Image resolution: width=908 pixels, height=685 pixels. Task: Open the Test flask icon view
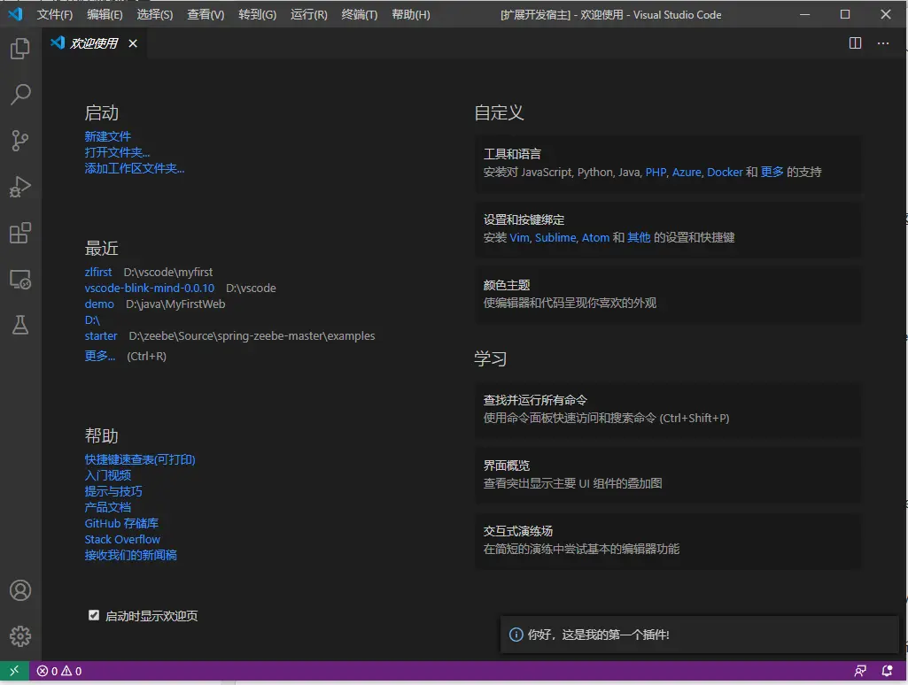(x=19, y=326)
